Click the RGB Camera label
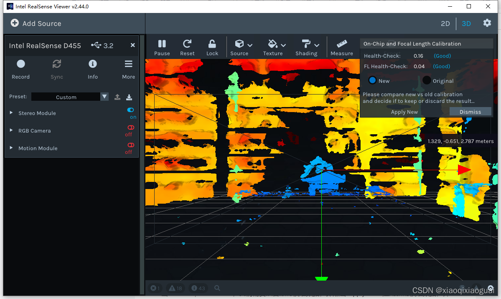 (35, 130)
